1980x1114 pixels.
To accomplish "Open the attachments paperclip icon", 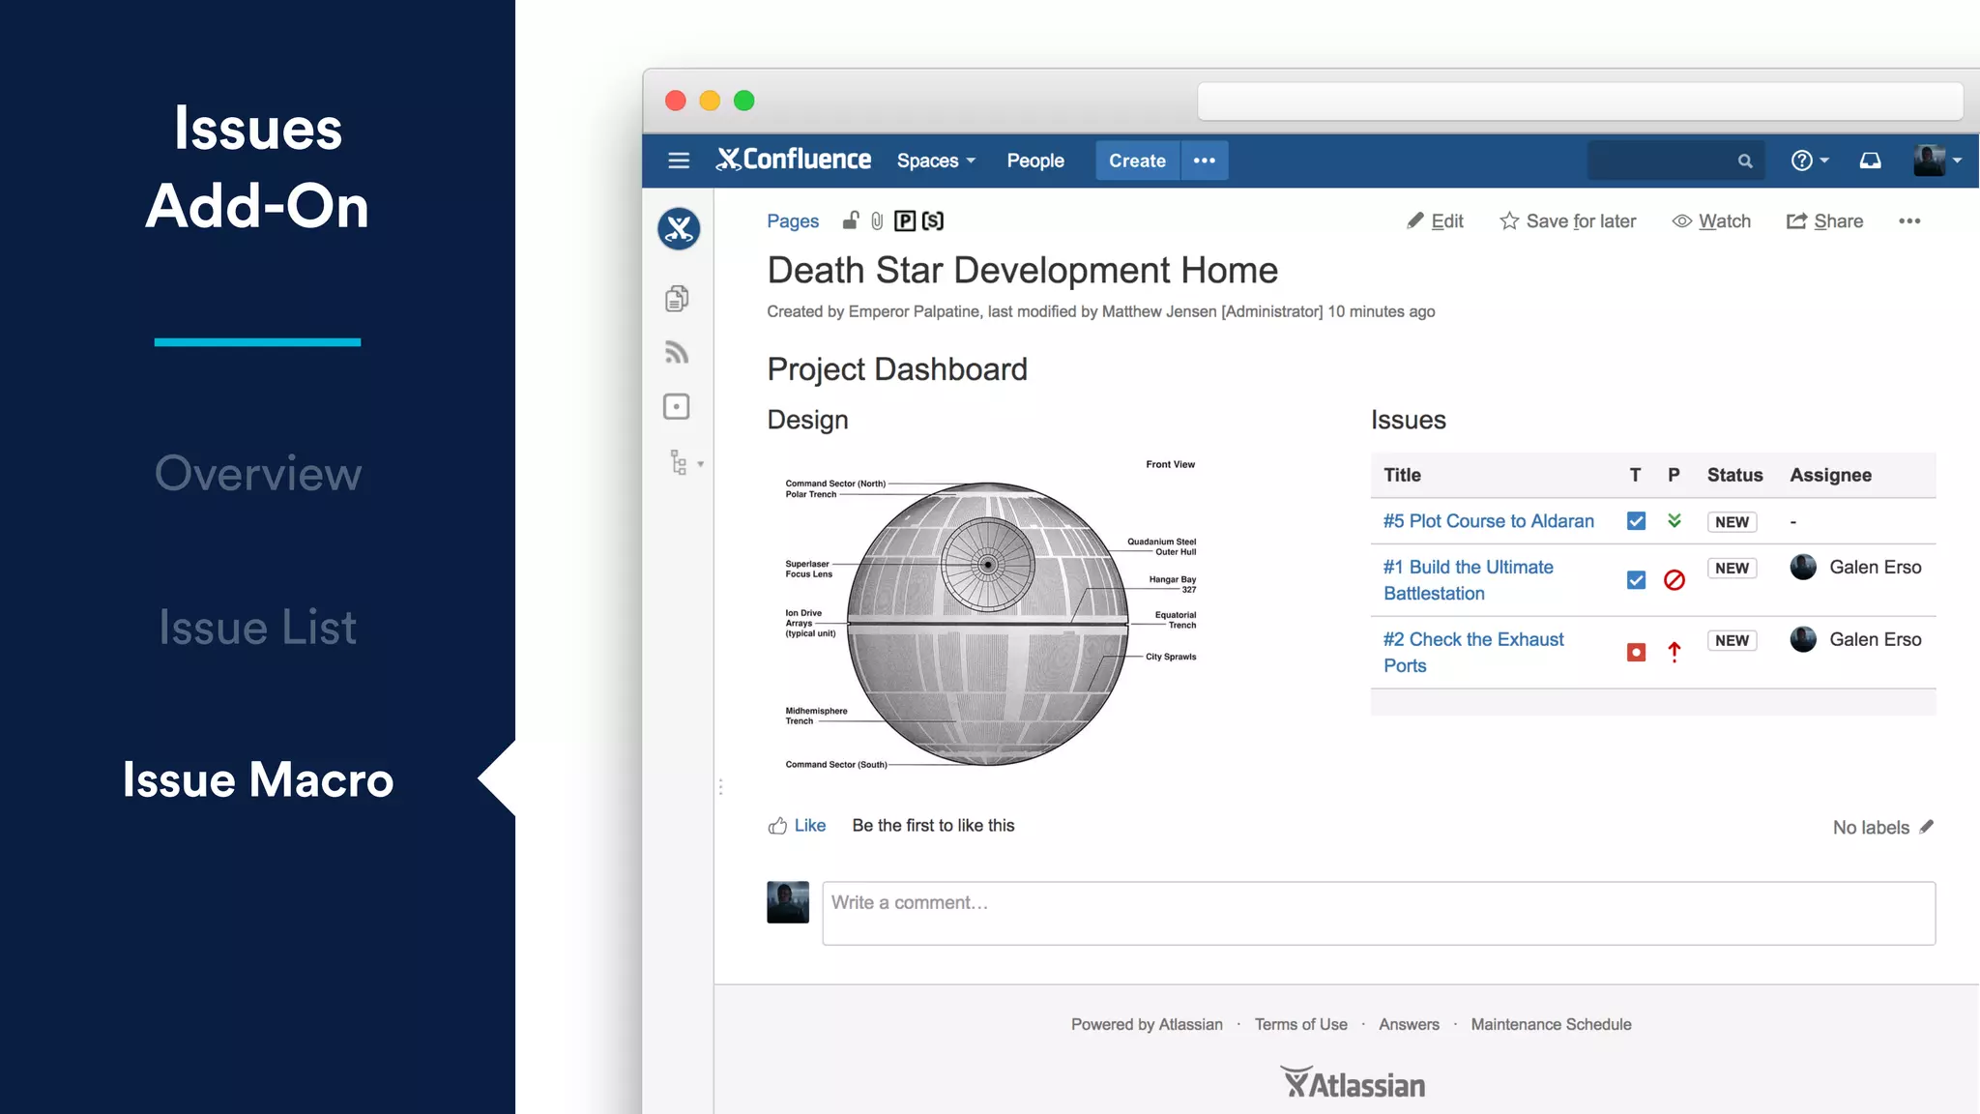I will [x=877, y=221].
